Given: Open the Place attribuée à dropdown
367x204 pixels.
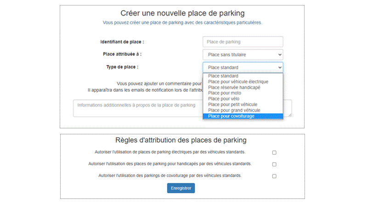Looking at the screenshot, I should pos(243,55).
